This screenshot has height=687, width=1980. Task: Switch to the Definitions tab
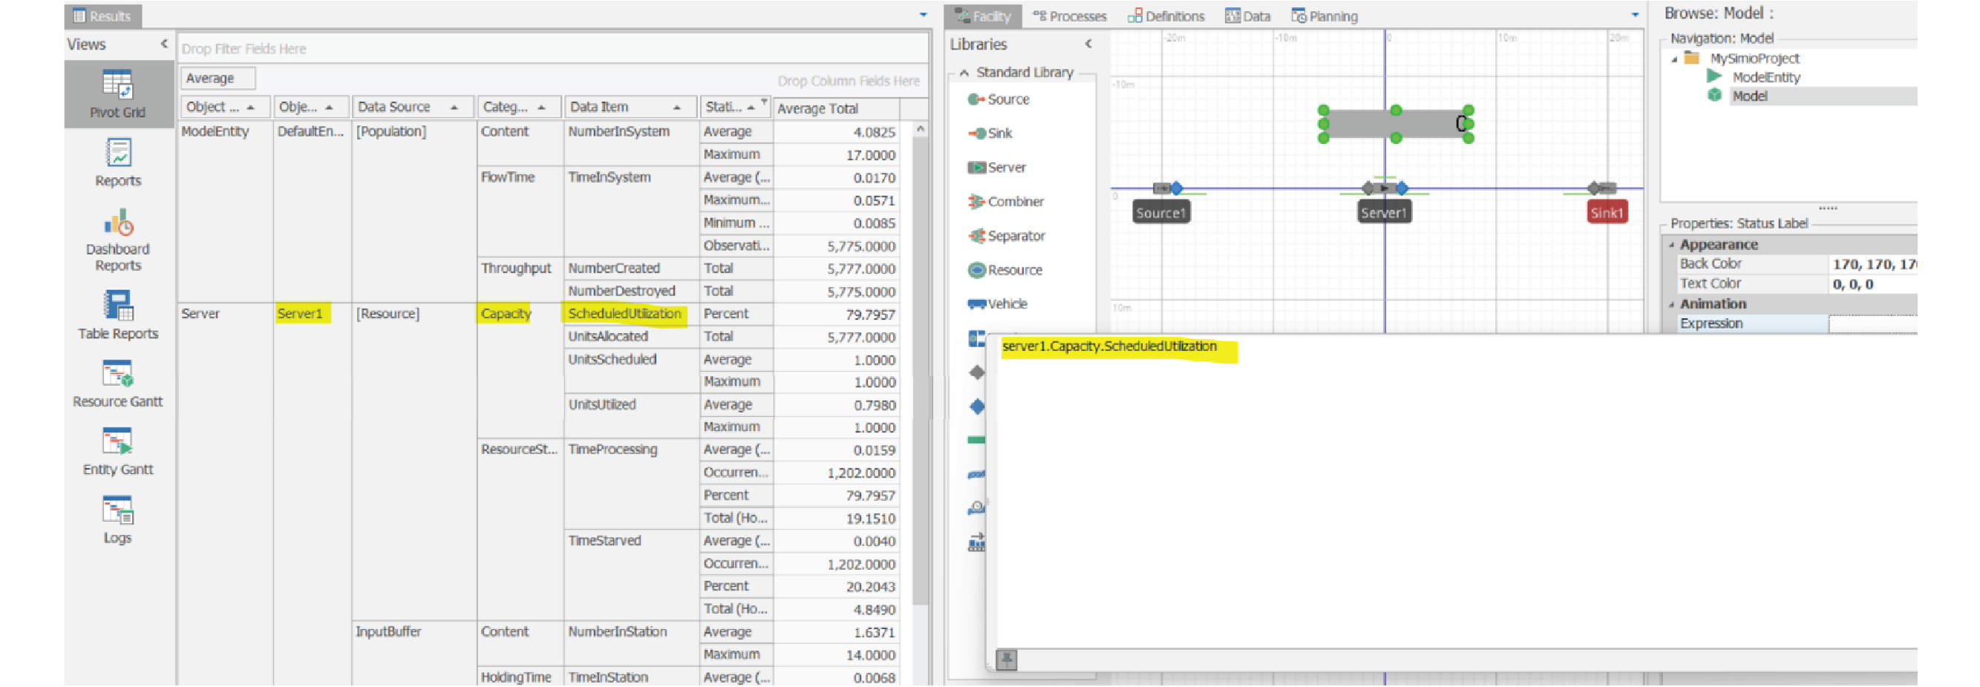pos(1166,16)
